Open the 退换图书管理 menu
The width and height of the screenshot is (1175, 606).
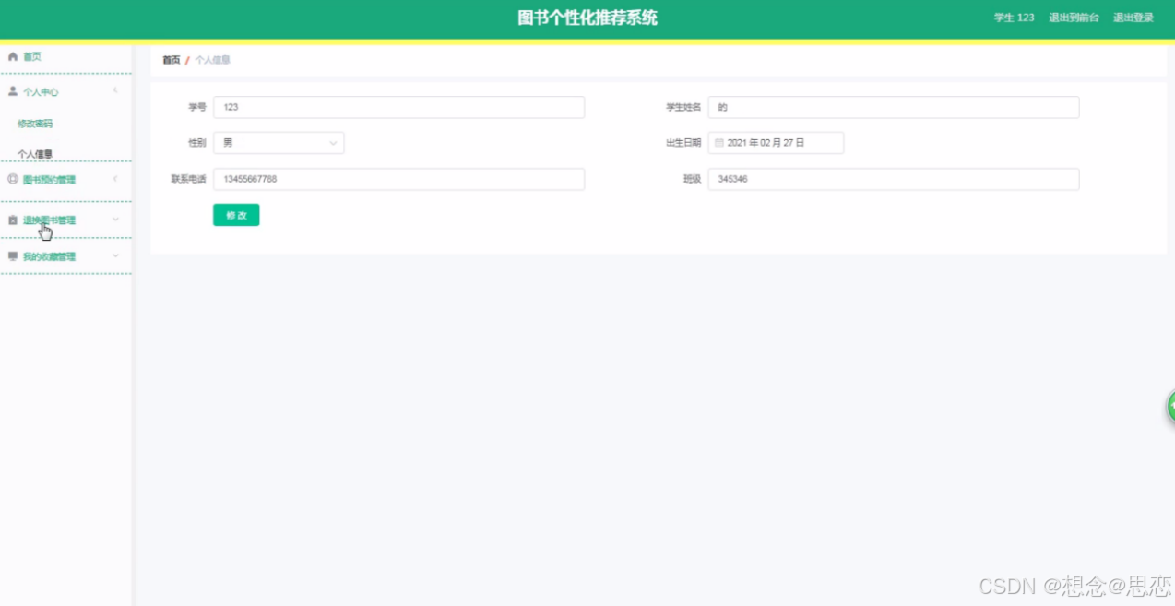point(49,220)
